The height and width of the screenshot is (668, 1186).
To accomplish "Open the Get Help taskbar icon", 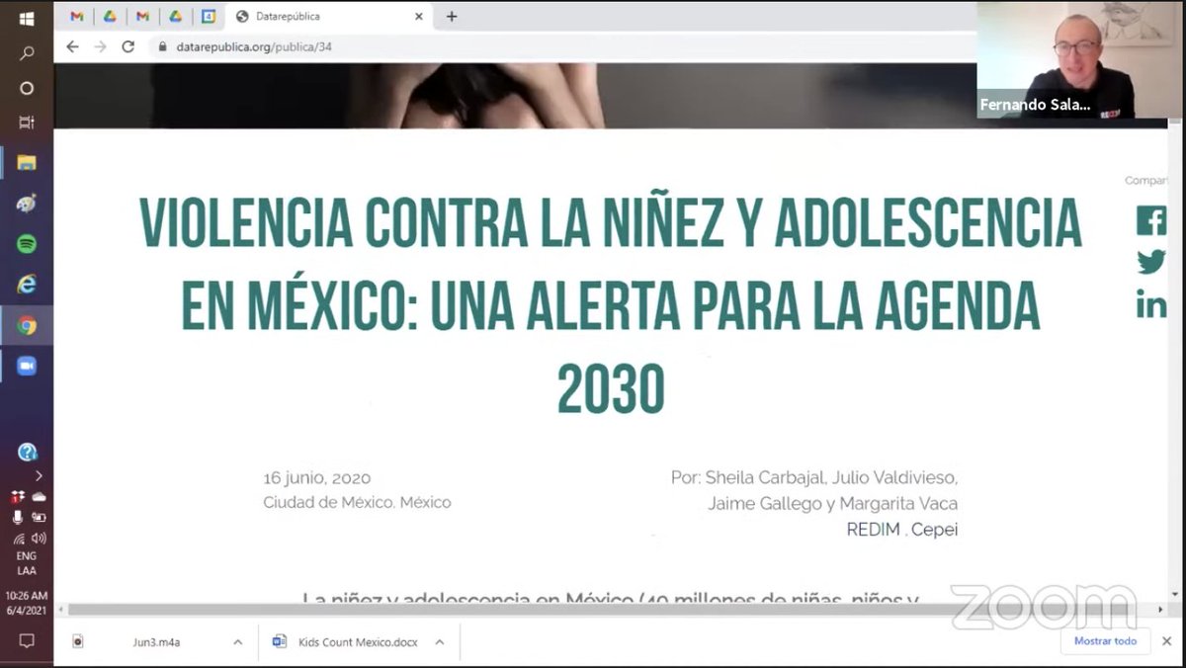I will (27, 453).
